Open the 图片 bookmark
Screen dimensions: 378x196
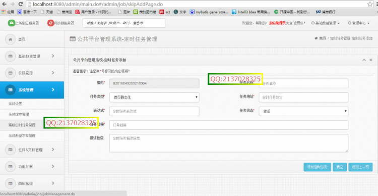(x=124, y=12)
